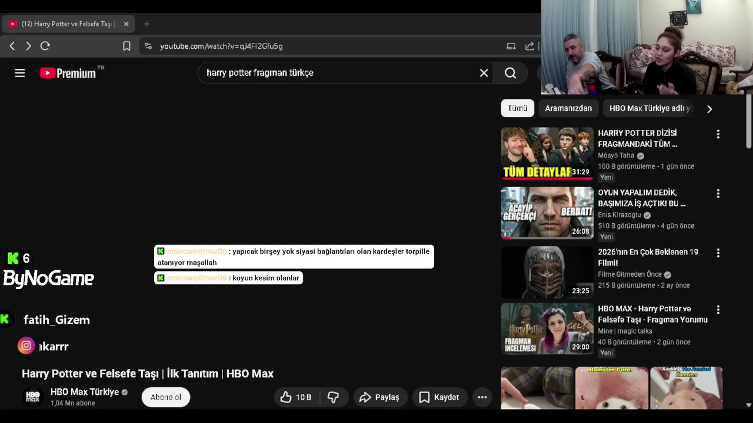
Task: Run search with the magnifier button
Action: coord(511,73)
